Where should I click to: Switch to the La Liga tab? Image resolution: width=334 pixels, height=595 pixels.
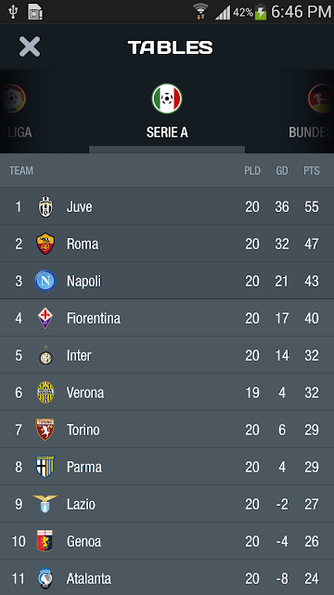tap(14, 111)
